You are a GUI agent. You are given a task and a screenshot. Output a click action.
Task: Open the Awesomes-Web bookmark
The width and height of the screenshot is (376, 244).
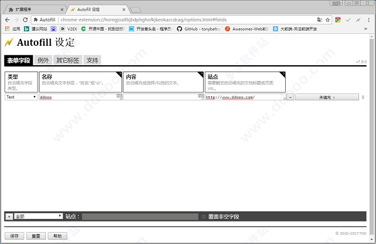coord(246,29)
